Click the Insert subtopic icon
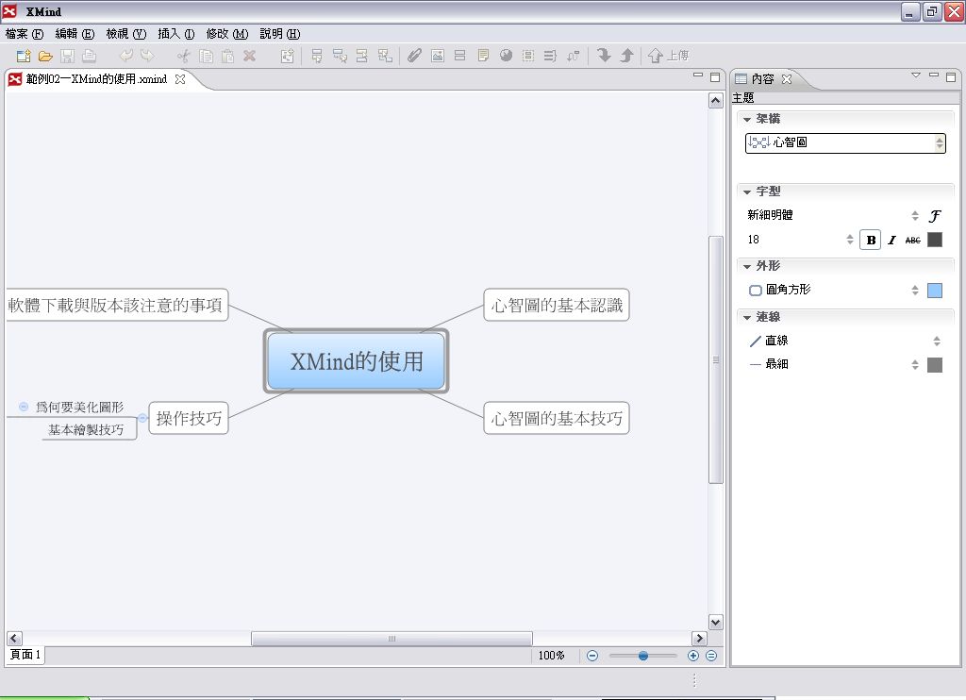Image resolution: width=966 pixels, height=700 pixels. click(x=340, y=56)
